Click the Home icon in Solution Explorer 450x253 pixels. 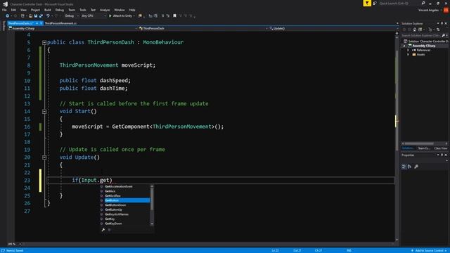click(x=414, y=30)
